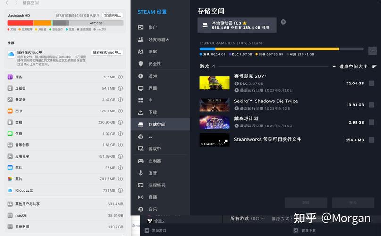381x236 pixels.
Task: Click the 音乐 music note icon
Action: [141, 209]
